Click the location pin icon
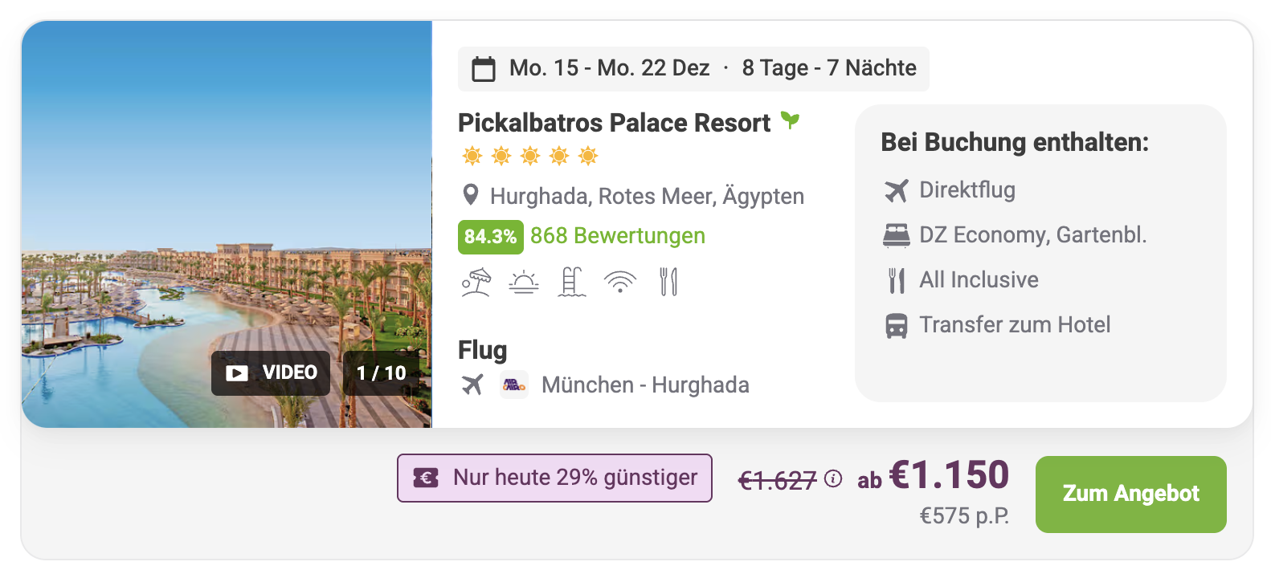 pos(471,195)
